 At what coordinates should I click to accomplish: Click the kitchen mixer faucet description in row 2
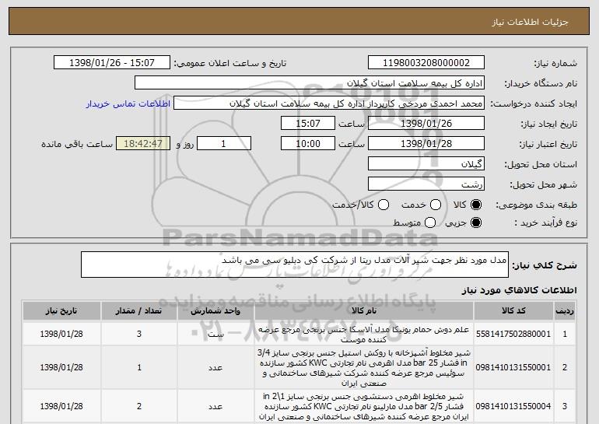click(364, 367)
